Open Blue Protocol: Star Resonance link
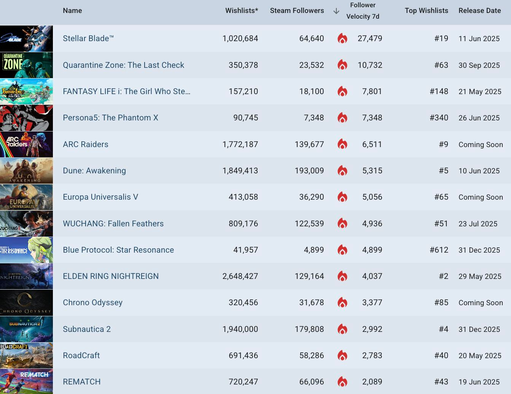The image size is (511, 394). [x=118, y=250]
